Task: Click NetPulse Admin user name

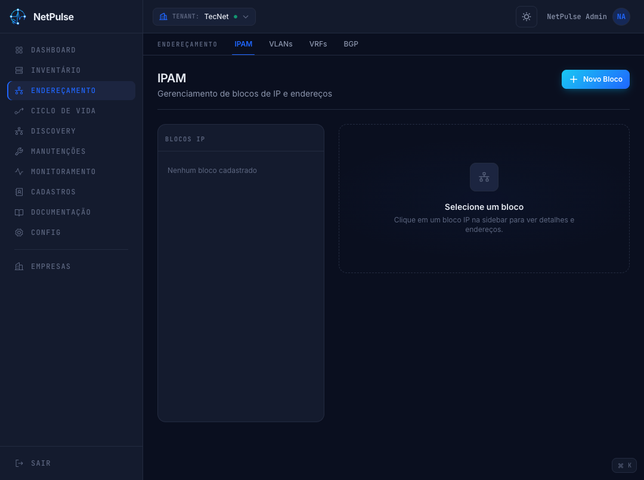Action: click(577, 17)
